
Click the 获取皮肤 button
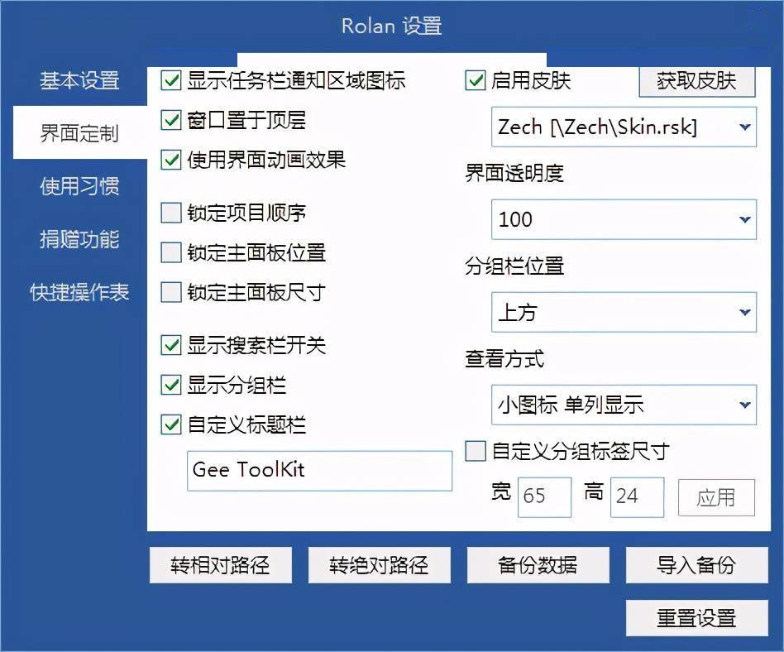697,81
